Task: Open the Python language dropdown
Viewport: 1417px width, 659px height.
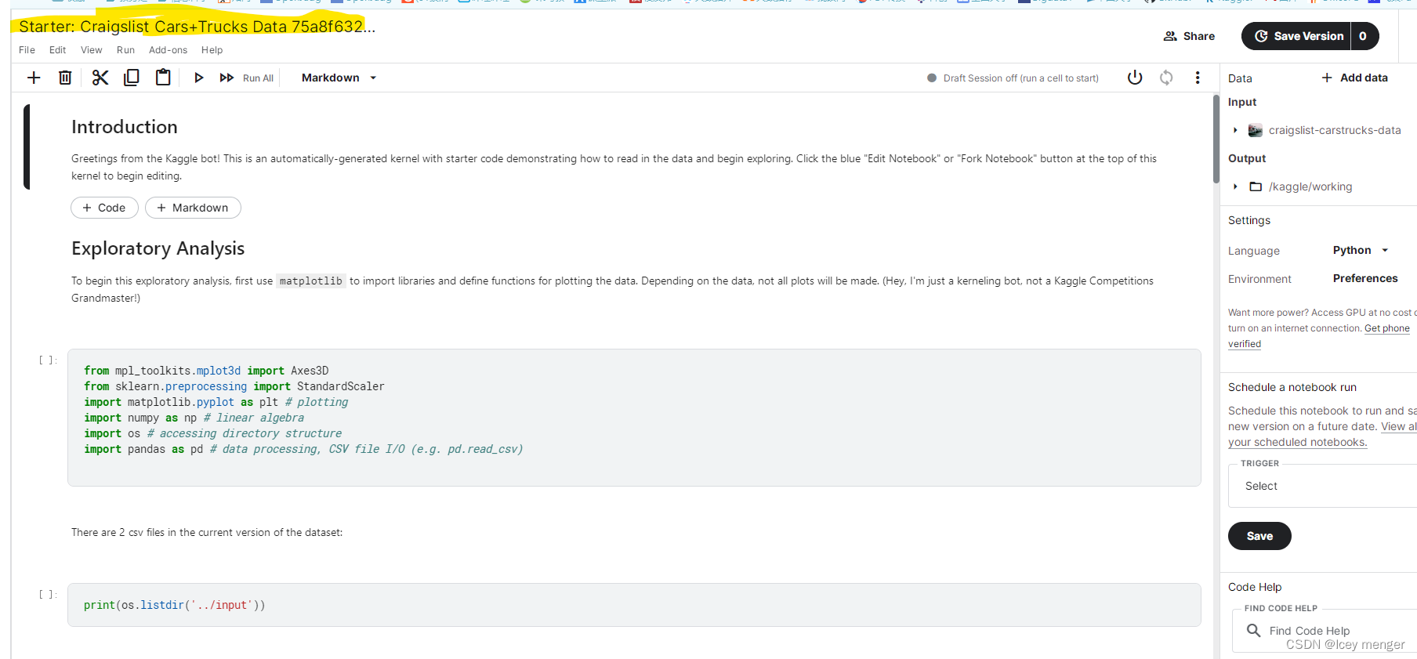Action: click(1361, 250)
